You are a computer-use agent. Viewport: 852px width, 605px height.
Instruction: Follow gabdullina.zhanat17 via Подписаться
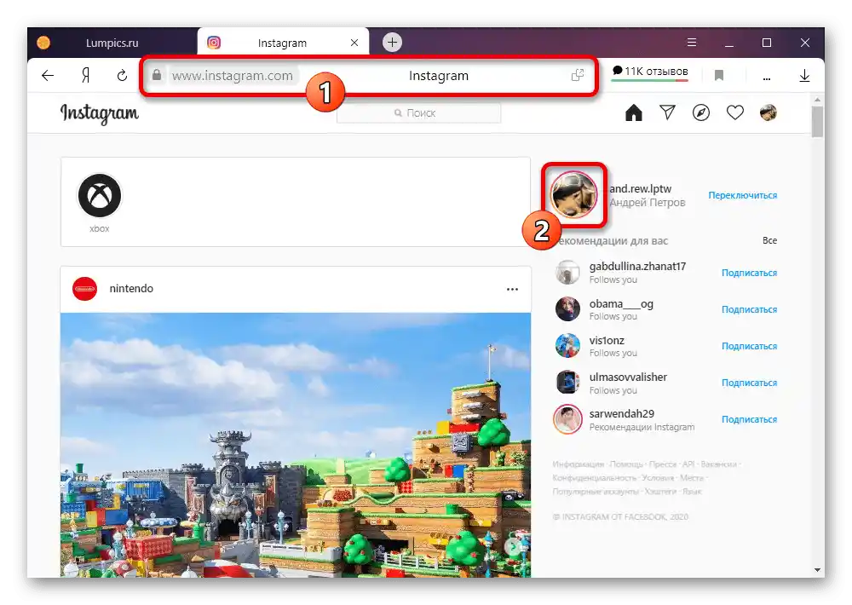[749, 273]
